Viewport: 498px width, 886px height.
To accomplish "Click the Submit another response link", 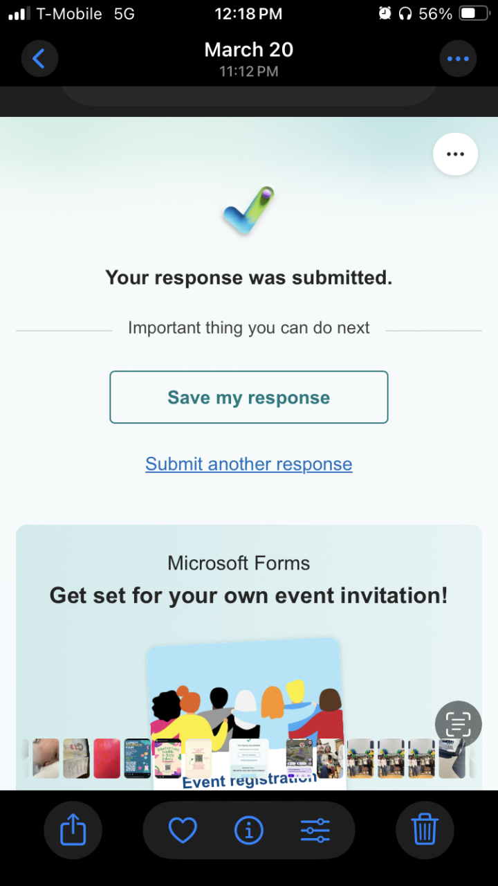I will click(249, 464).
